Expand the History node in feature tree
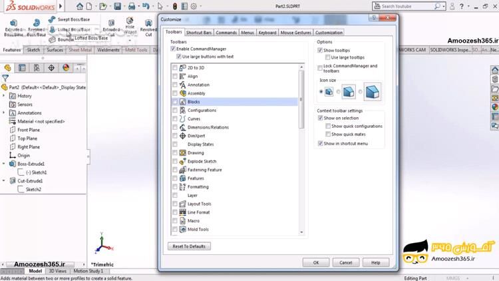Viewport: 499px width, 281px height. click(x=3, y=96)
